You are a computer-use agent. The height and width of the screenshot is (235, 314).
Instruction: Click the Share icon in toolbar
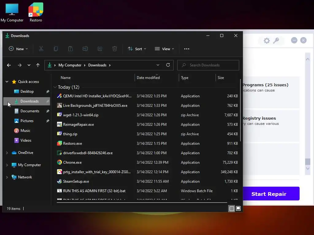point(100,49)
